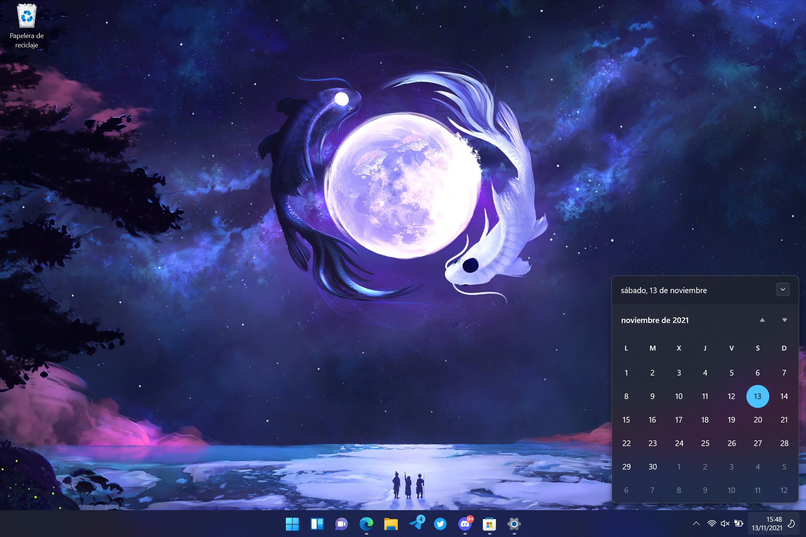This screenshot has height=537, width=806.
Task: Open Discord with 9+ notifications
Action: [x=465, y=524]
